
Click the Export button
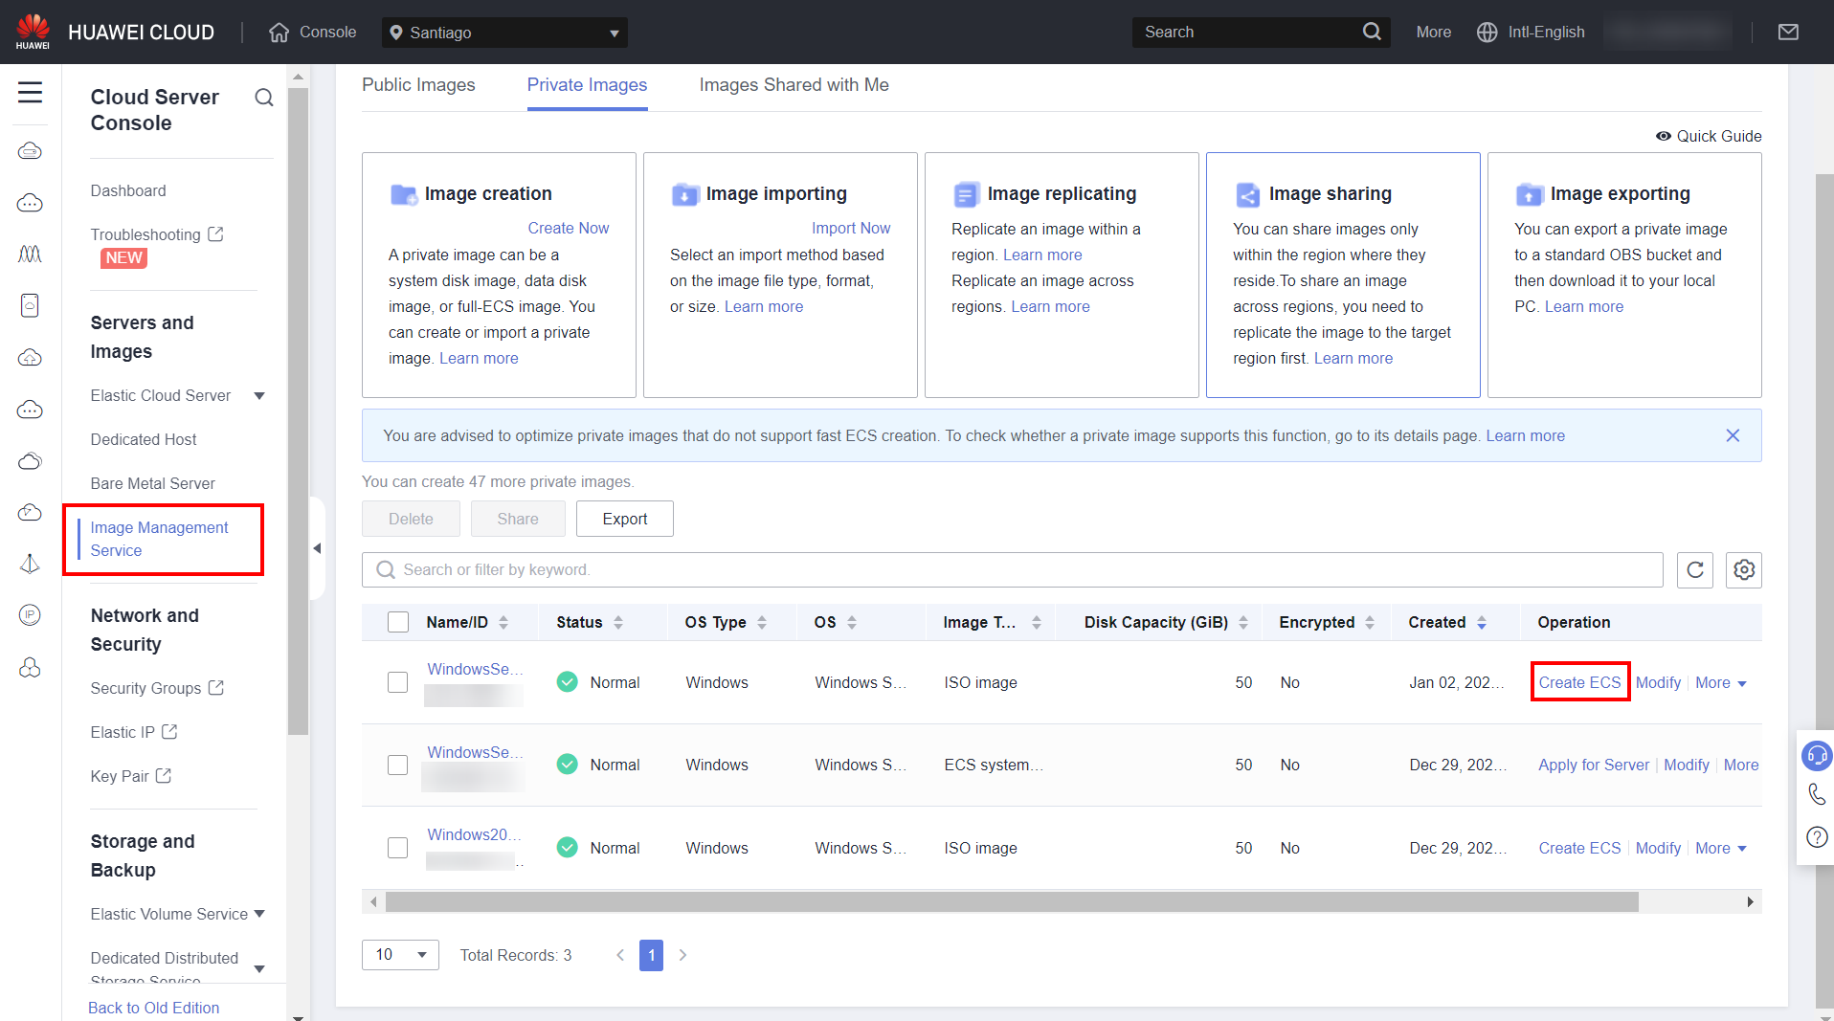point(624,519)
